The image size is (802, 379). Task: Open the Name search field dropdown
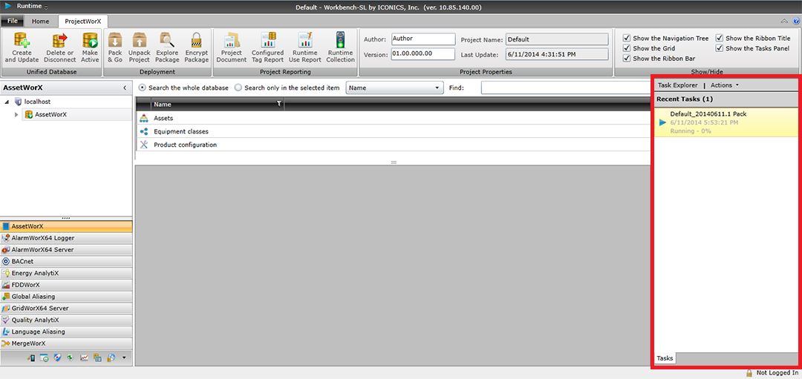437,88
